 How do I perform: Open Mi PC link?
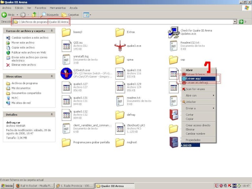(x=15, y=98)
